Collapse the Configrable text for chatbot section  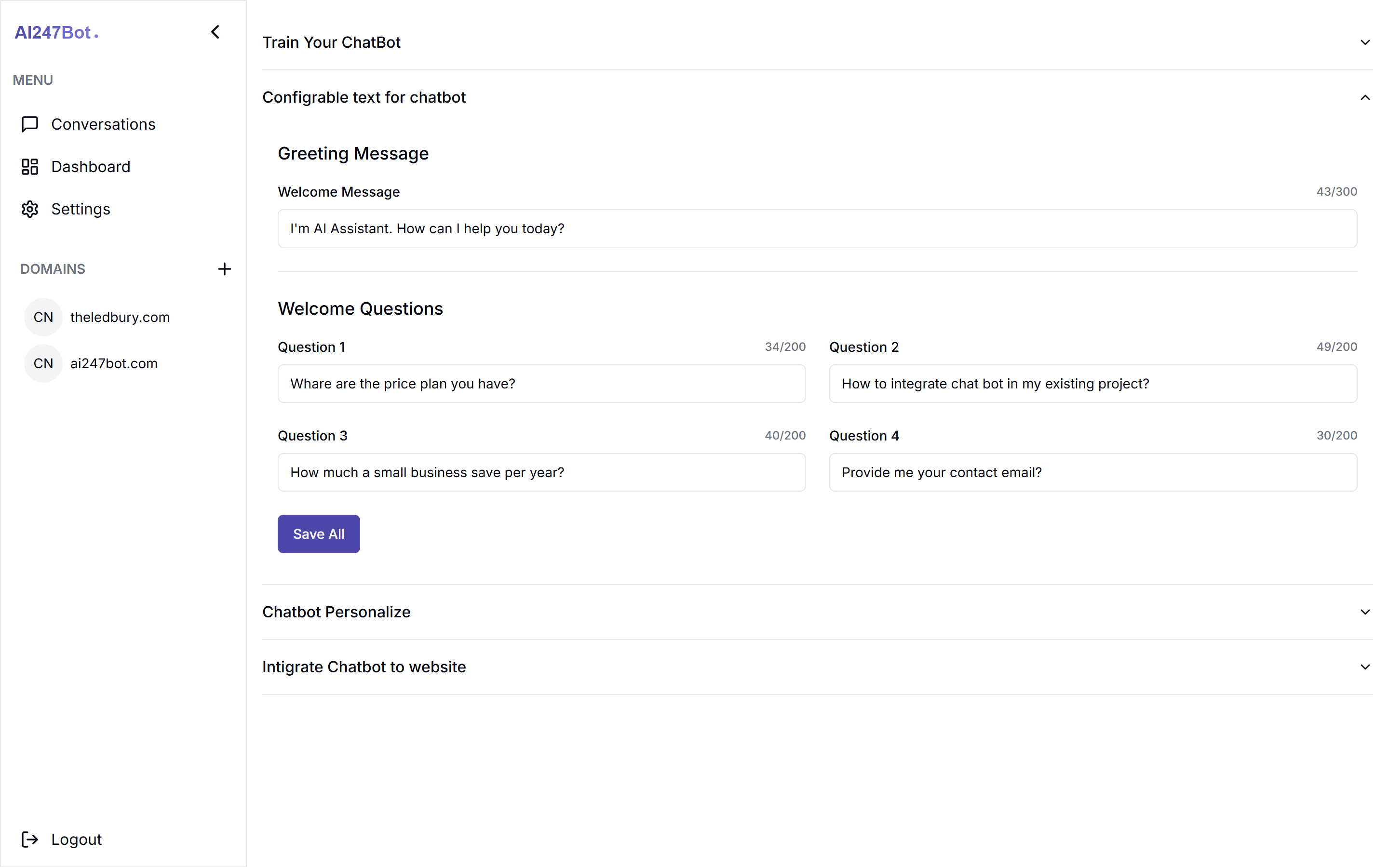1364,97
